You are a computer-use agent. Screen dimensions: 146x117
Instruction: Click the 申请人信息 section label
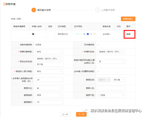tap(16, 19)
